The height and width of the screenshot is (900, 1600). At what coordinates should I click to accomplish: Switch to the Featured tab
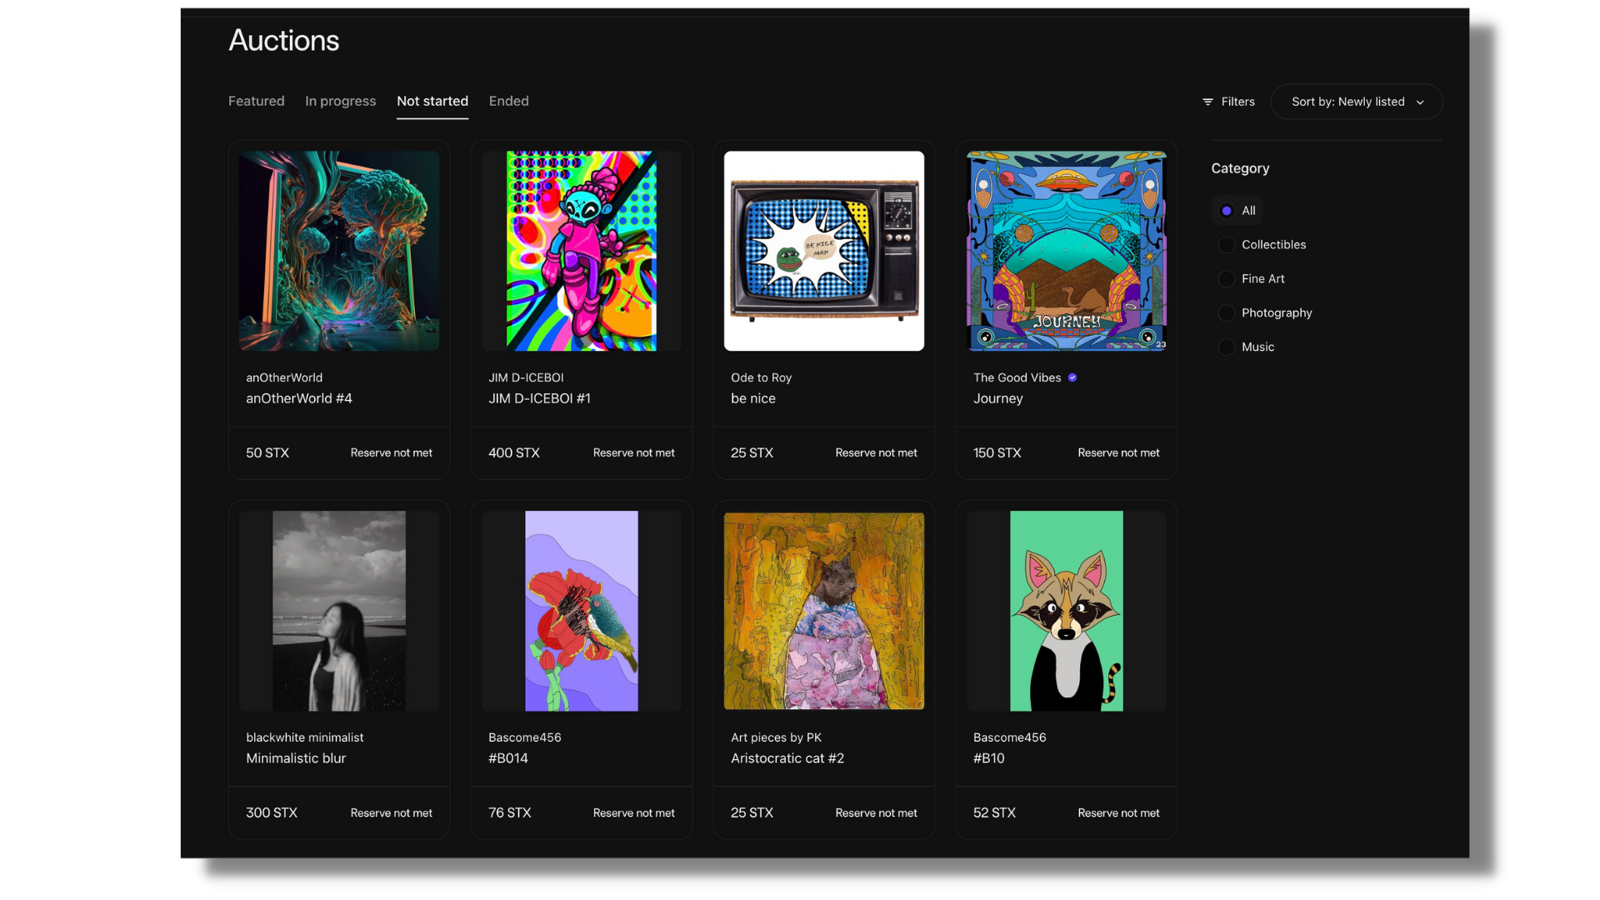(x=257, y=101)
